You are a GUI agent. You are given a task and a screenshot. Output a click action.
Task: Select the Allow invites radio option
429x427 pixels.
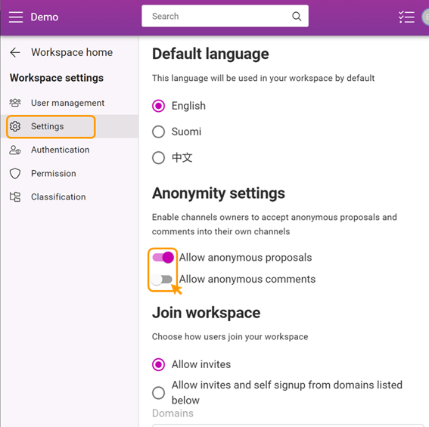(x=158, y=364)
